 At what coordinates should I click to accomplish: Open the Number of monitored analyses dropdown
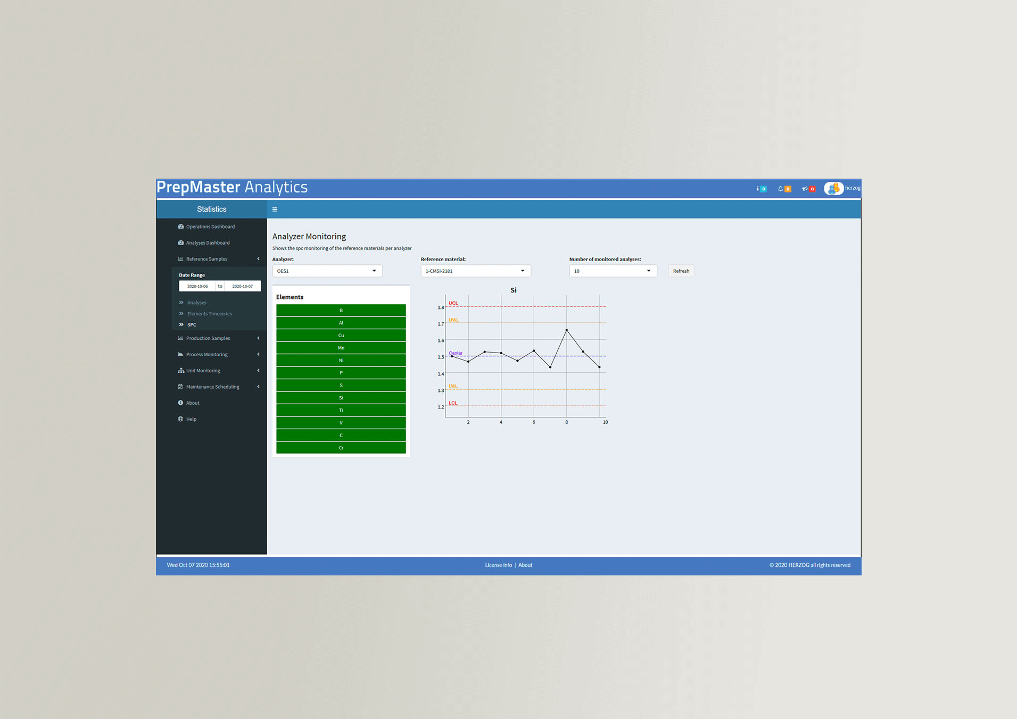click(x=613, y=271)
